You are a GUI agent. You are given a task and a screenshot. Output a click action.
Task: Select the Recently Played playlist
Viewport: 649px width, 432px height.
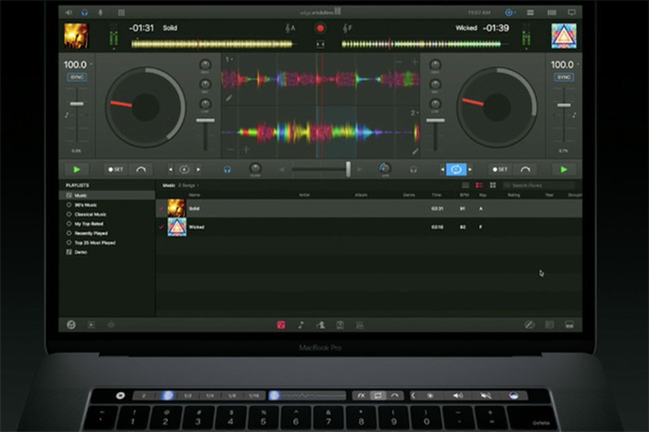point(86,233)
